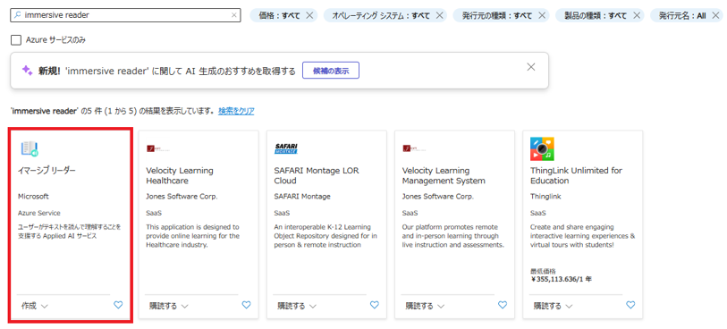
Task: Click the Microsoft publisher text
Action: [33, 197]
